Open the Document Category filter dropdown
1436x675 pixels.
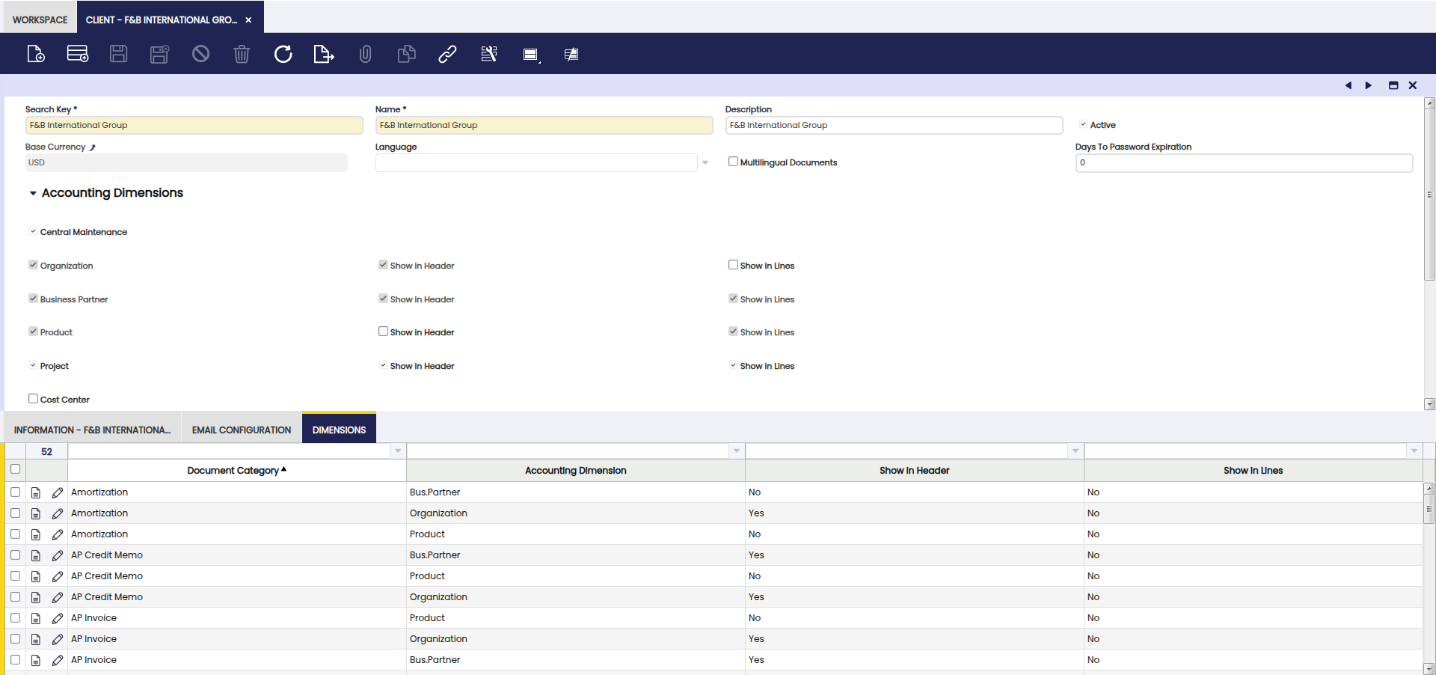(x=398, y=450)
